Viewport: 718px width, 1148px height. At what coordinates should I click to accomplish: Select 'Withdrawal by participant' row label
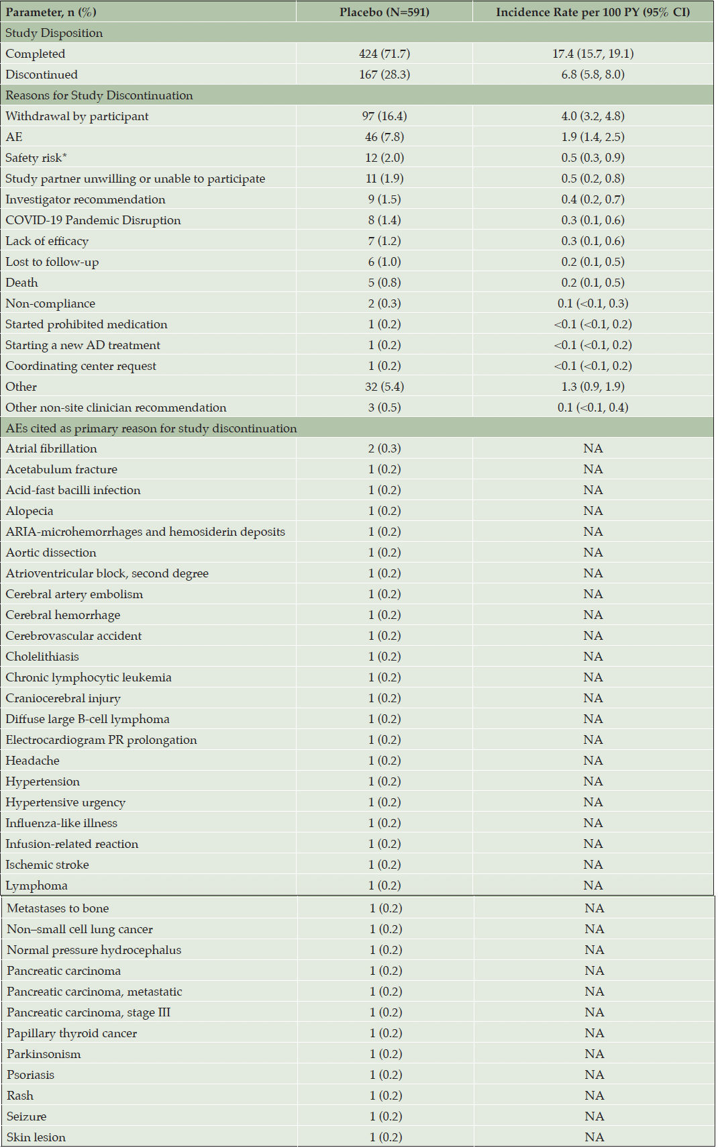tap(77, 116)
